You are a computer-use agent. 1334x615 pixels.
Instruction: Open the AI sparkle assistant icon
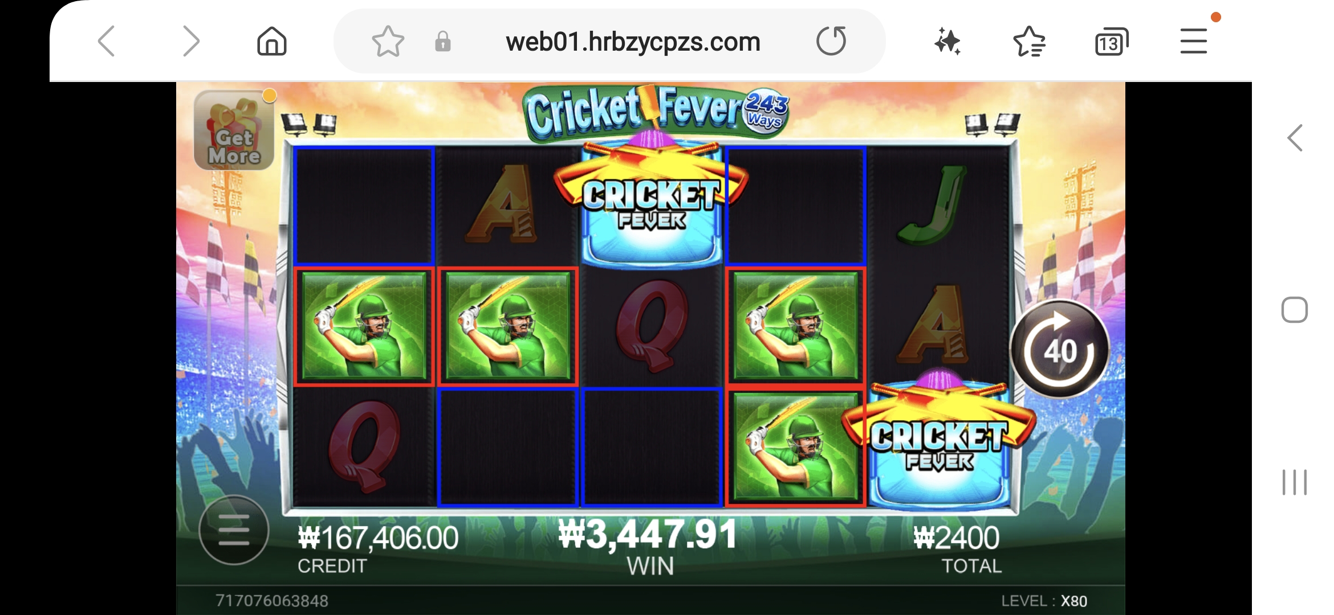click(x=947, y=41)
